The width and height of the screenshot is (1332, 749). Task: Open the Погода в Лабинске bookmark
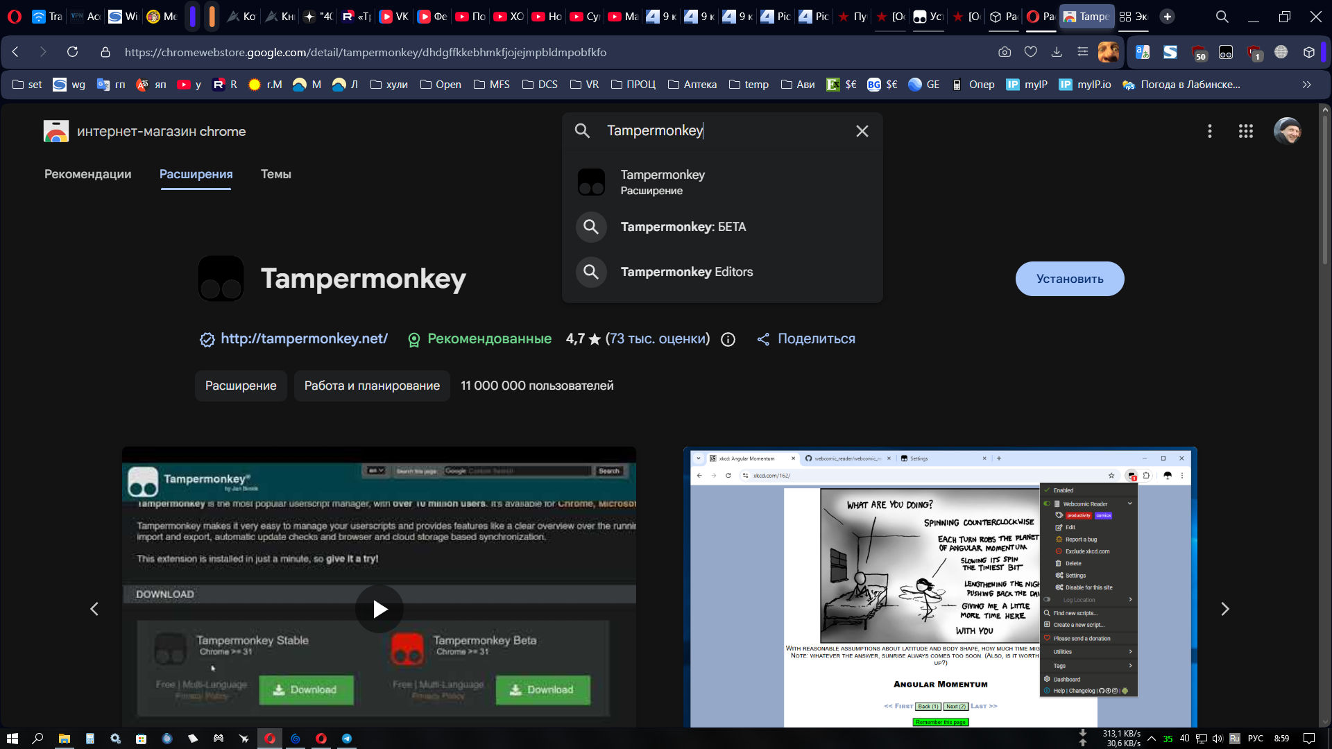(1181, 85)
